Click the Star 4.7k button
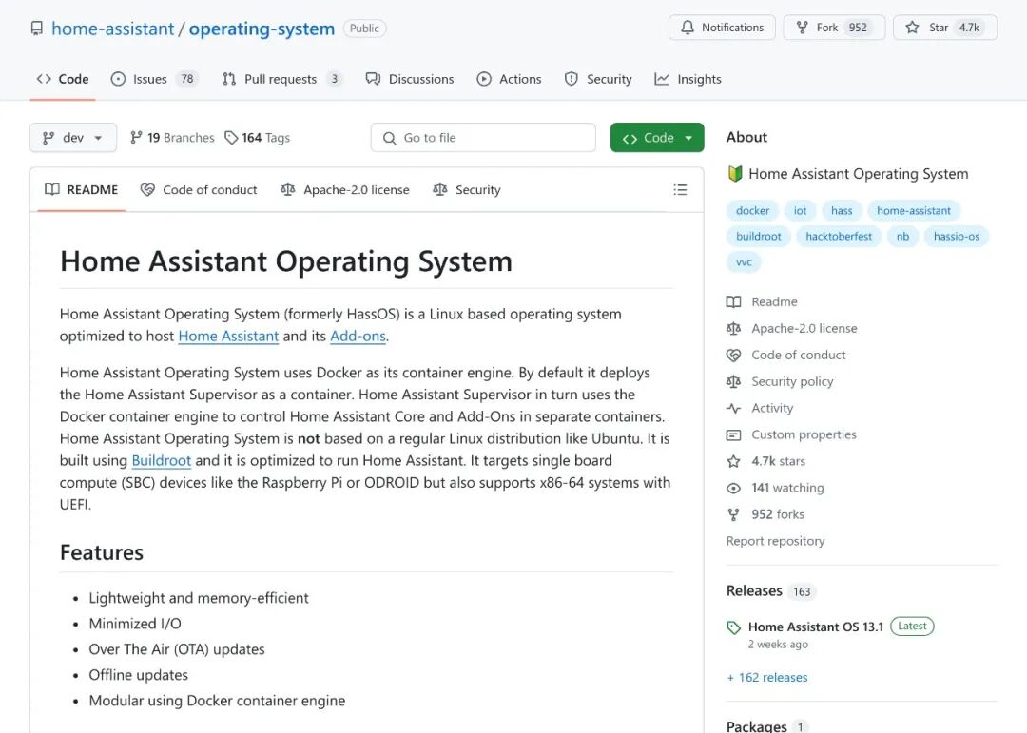 (x=945, y=28)
